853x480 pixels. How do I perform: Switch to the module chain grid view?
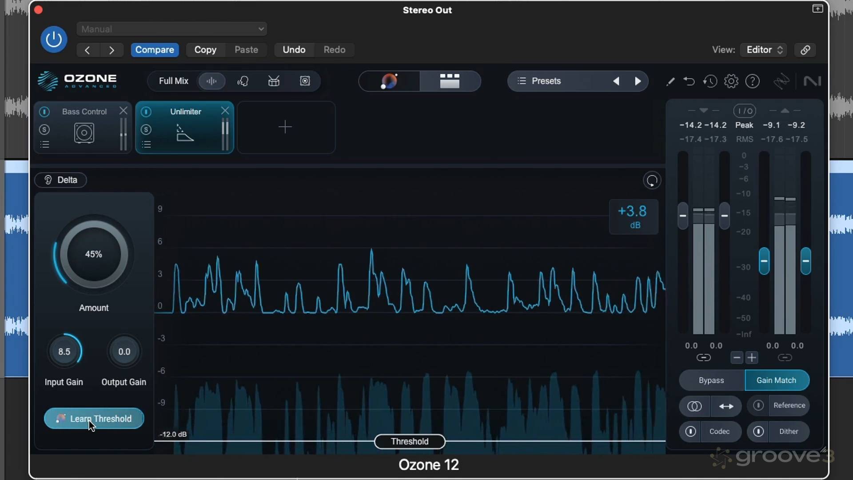(450, 81)
